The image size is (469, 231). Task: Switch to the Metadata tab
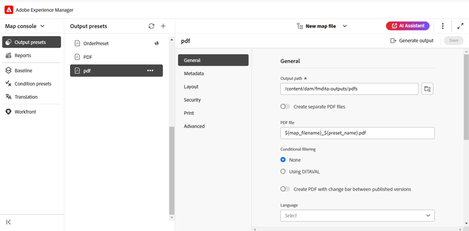[x=194, y=74]
